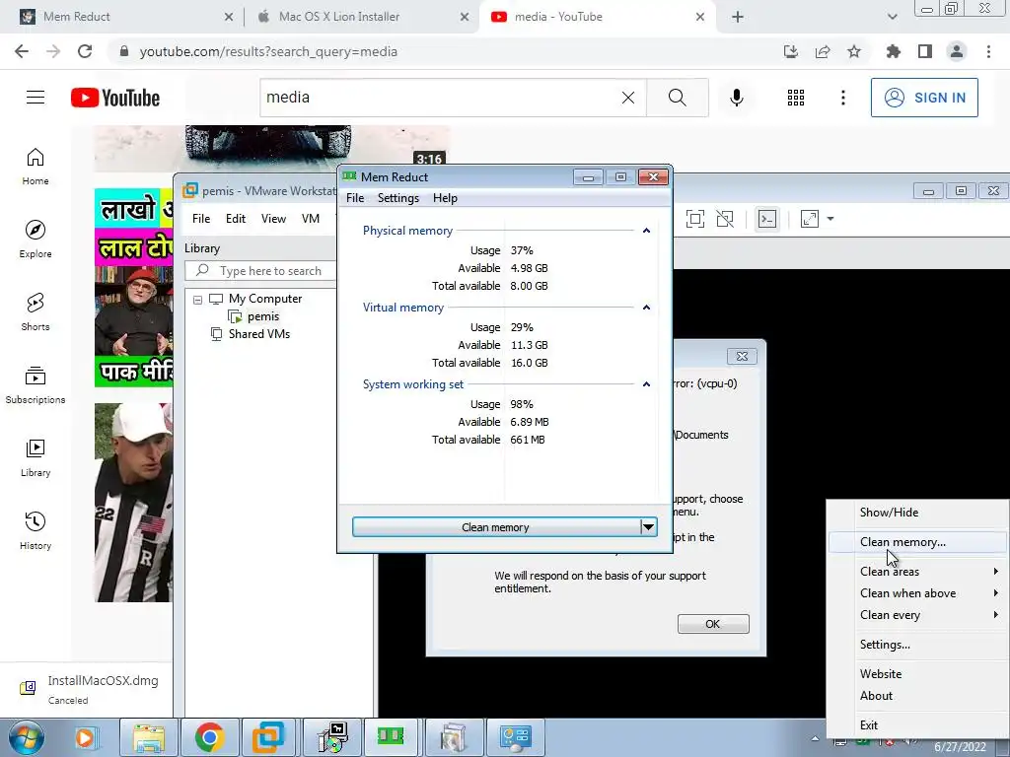Open YouTube settings three-dot menu
This screenshot has height=757, width=1010.
click(843, 98)
